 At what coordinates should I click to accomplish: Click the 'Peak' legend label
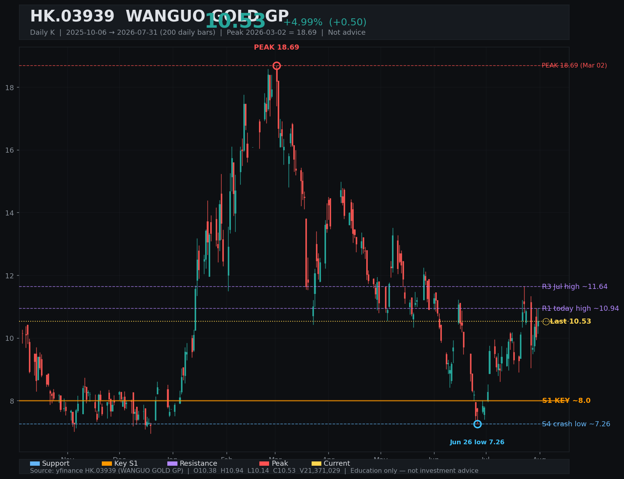[280, 463]
